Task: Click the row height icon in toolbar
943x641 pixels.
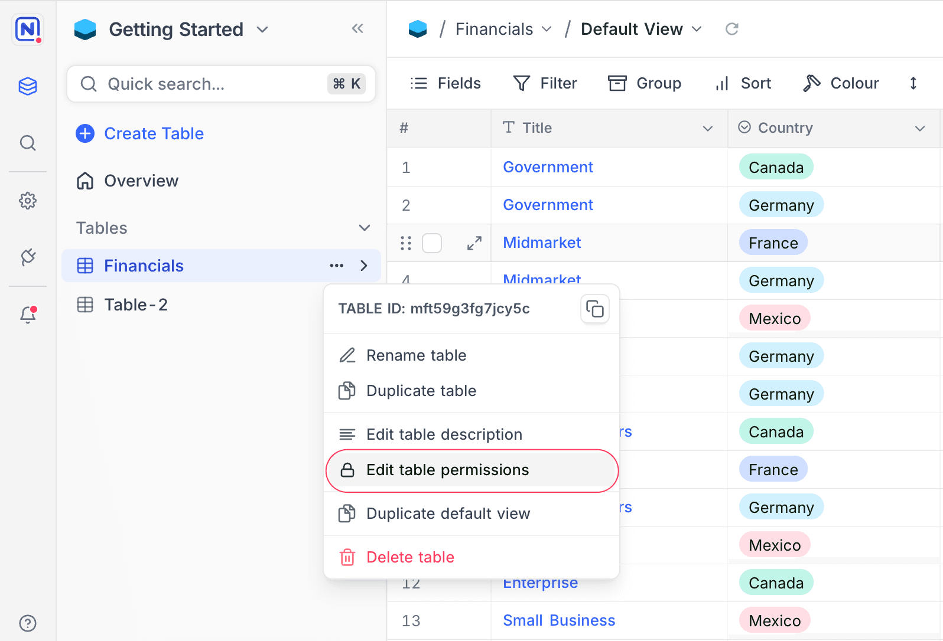Action: pyautogui.click(x=913, y=83)
